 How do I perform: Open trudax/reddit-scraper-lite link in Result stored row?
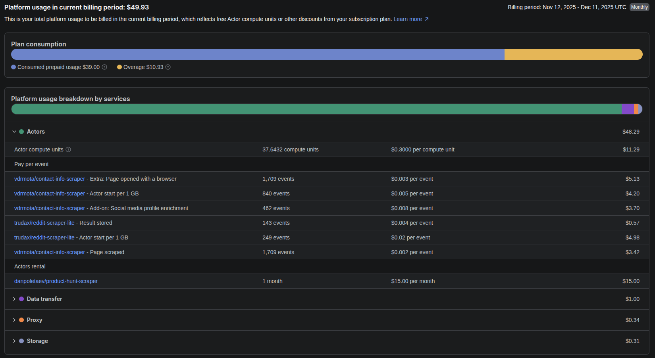44,223
